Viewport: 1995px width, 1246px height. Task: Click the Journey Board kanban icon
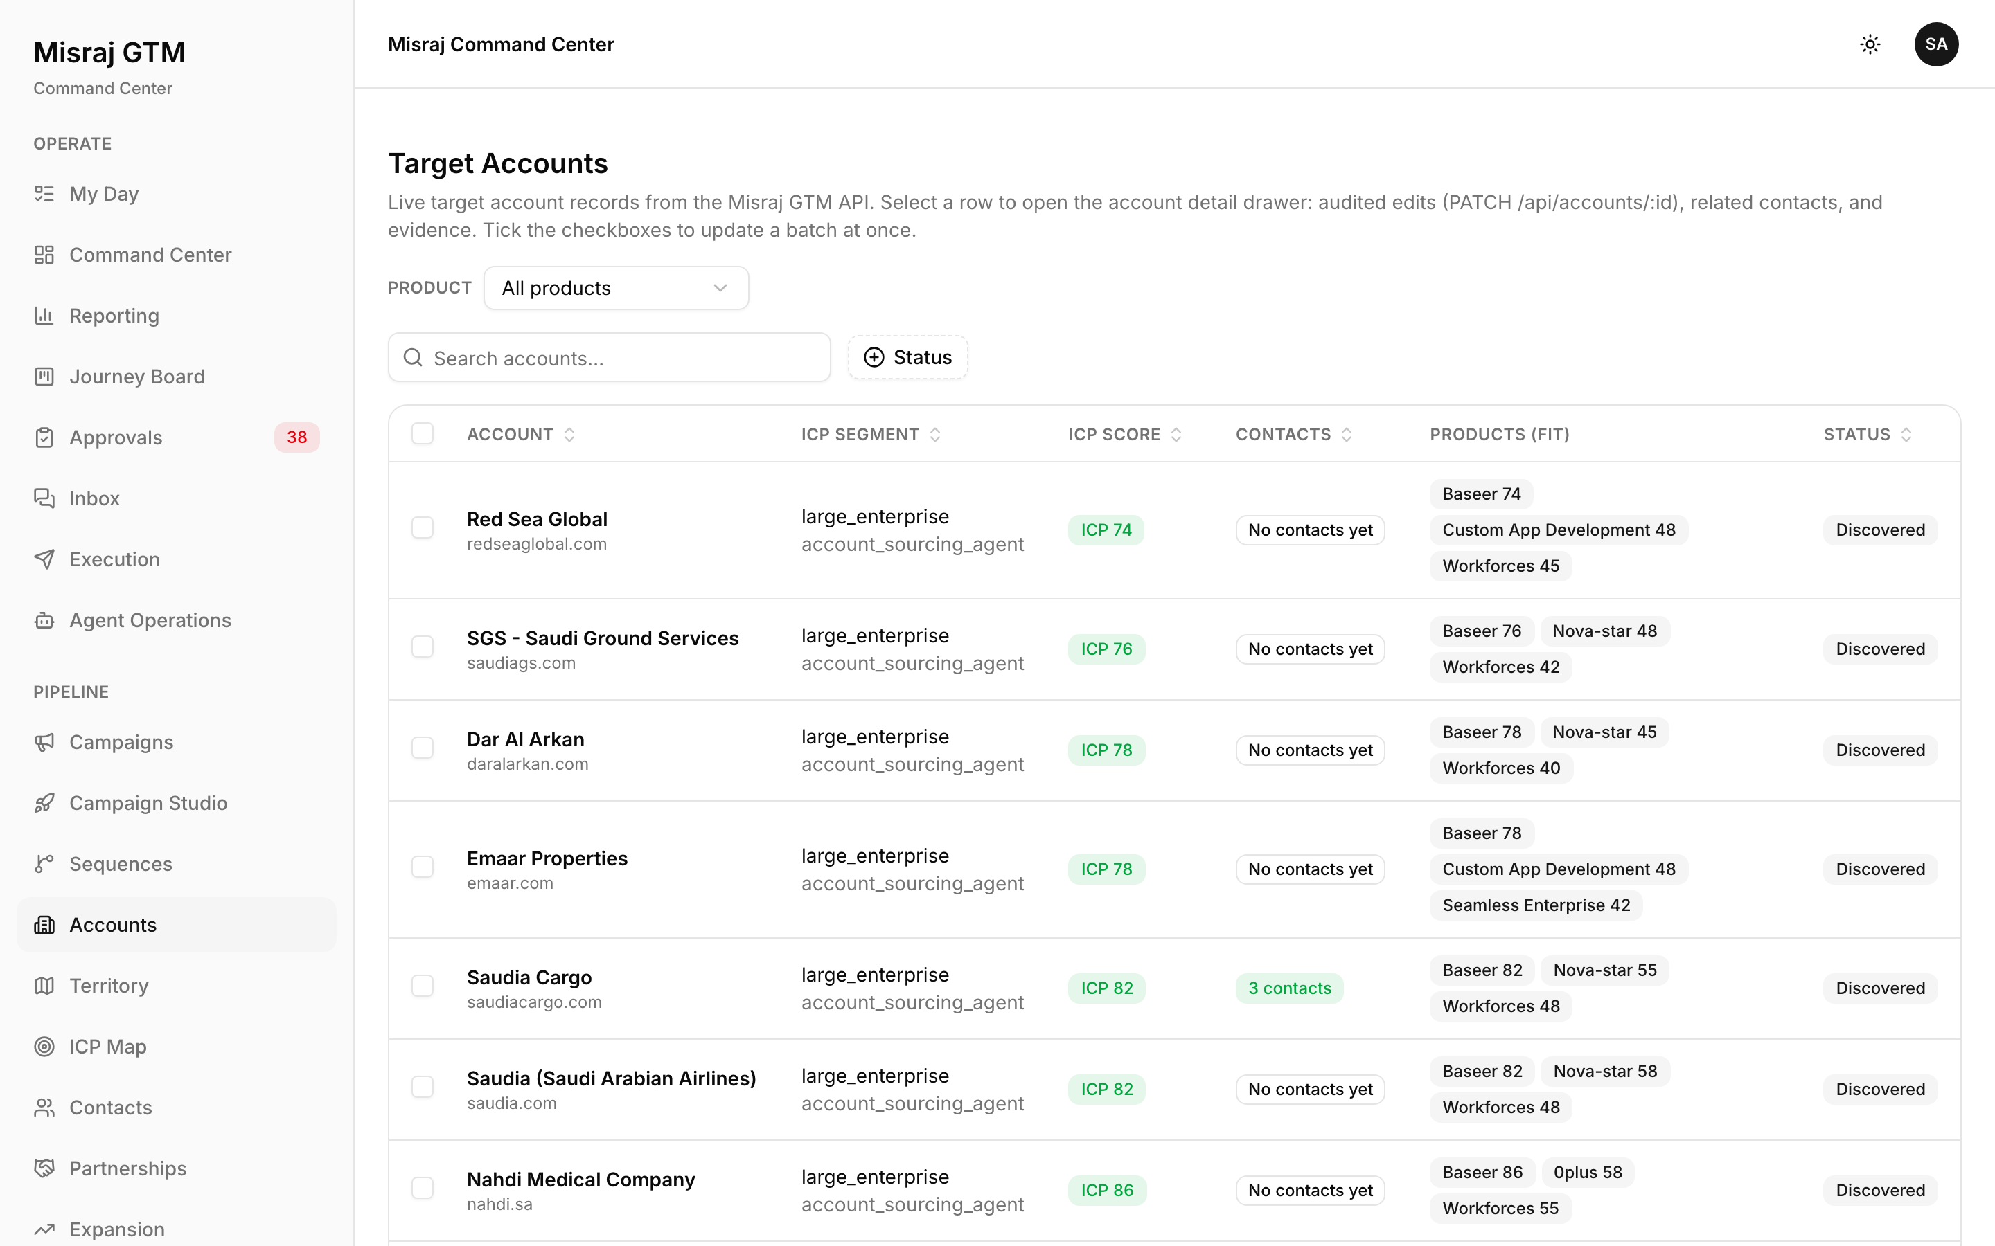click(44, 377)
